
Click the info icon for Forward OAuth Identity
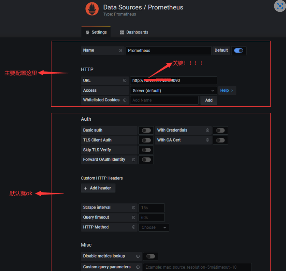pyautogui.click(x=134, y=160)
